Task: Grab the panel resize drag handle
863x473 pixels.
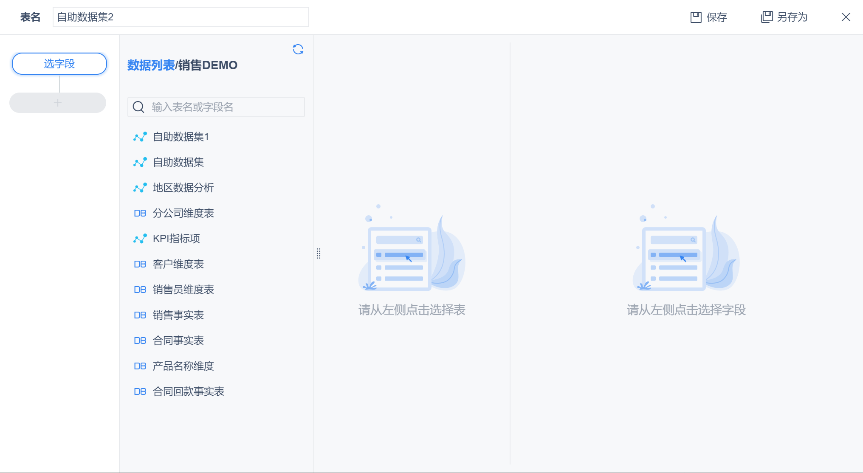Action: pos(319,253)
